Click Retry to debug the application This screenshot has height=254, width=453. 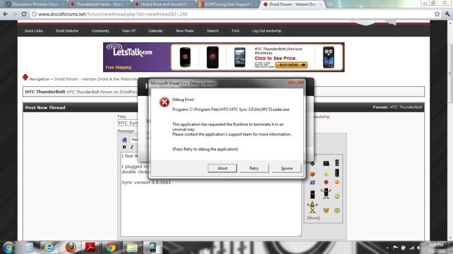[x=254, y=168]
